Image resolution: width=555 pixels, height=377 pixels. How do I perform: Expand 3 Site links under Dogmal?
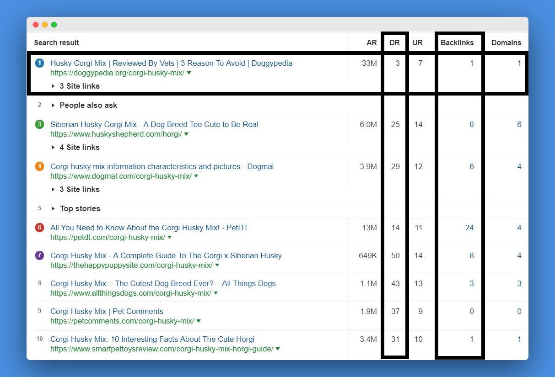tap(75, 189)
